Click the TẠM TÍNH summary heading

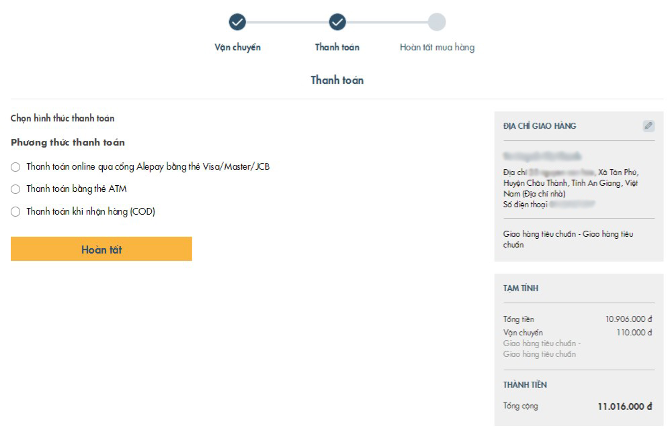[521, 288]
